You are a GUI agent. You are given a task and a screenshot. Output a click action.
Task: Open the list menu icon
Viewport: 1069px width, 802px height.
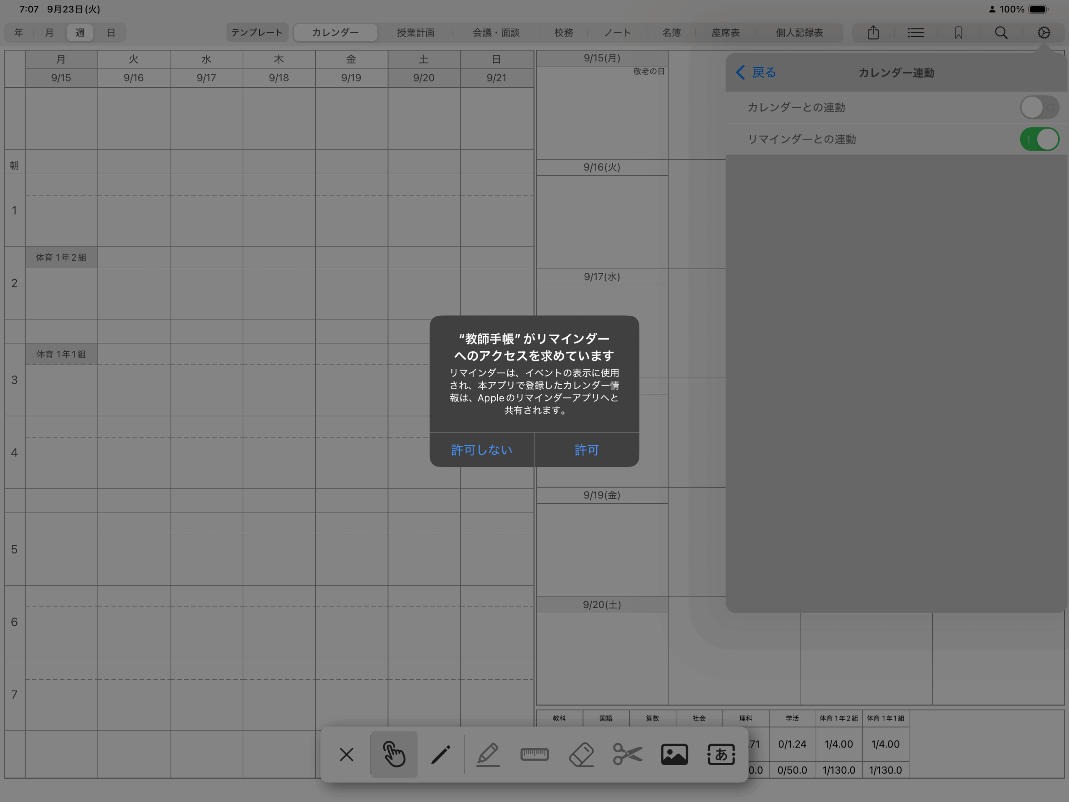(915, 33)
